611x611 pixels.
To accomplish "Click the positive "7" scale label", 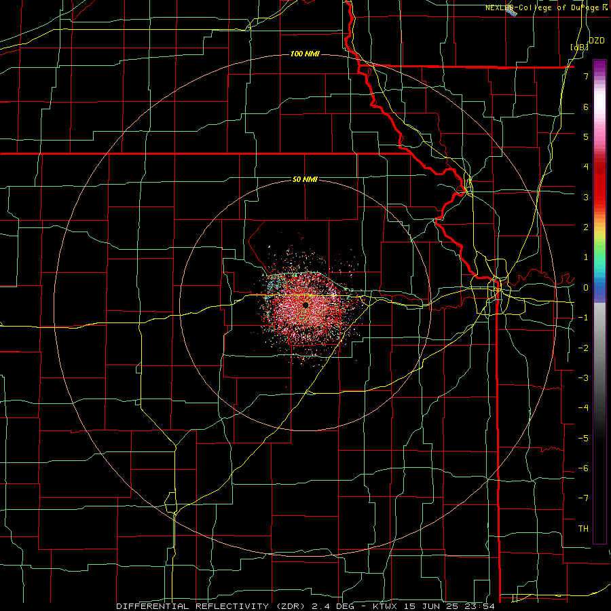I will point(586,76).
